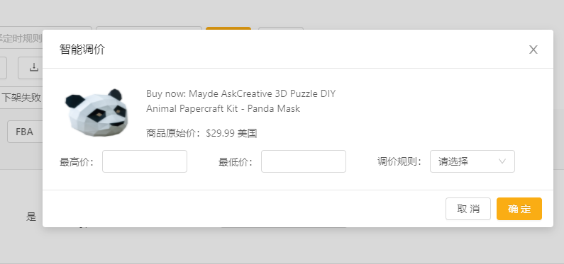Click the download icon button behind dialog

pyautogui.click(x=33, y=67)
